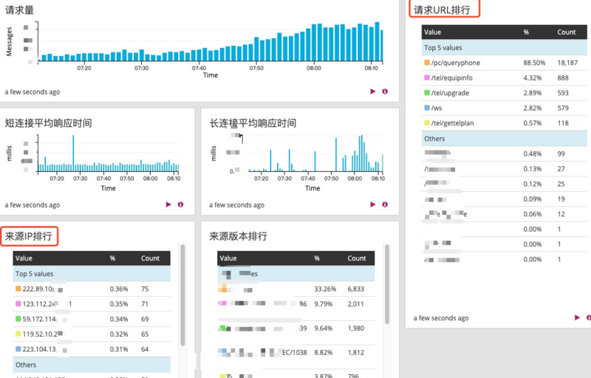The image size is (591, 378).
Task: Click the pink swatch beside IP 123.112.24
Action: (18, 304)
